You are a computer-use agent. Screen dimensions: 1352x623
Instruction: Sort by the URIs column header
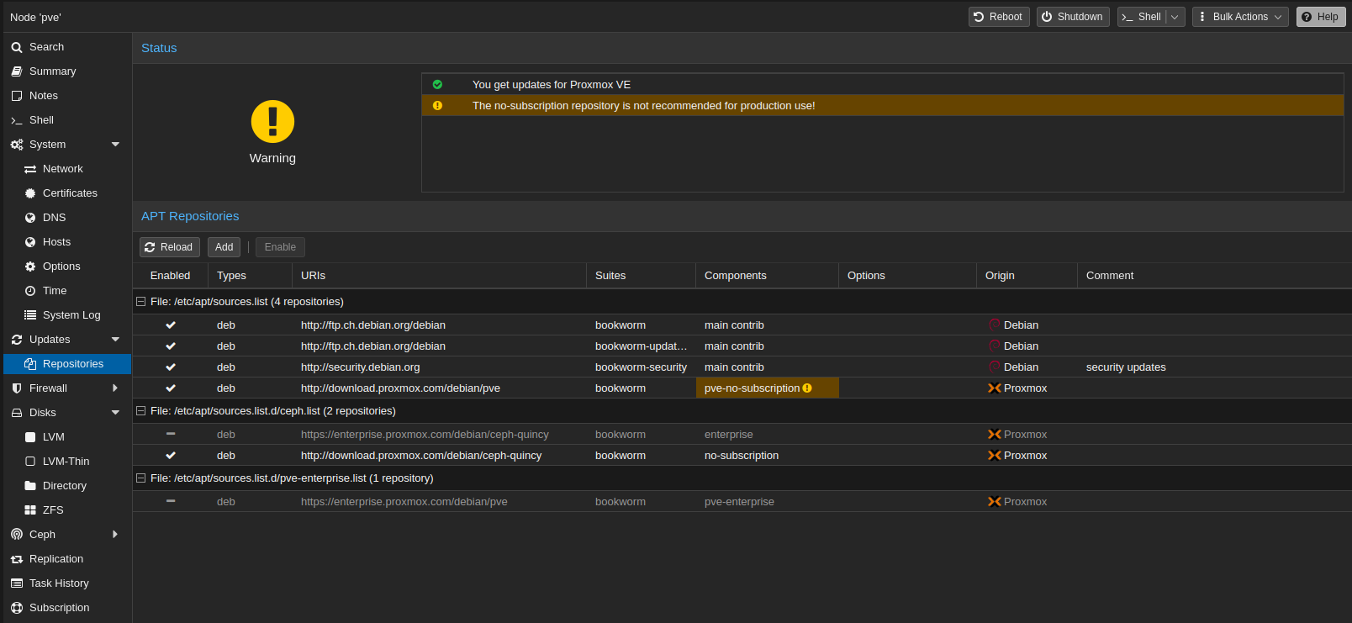point(439,276)
